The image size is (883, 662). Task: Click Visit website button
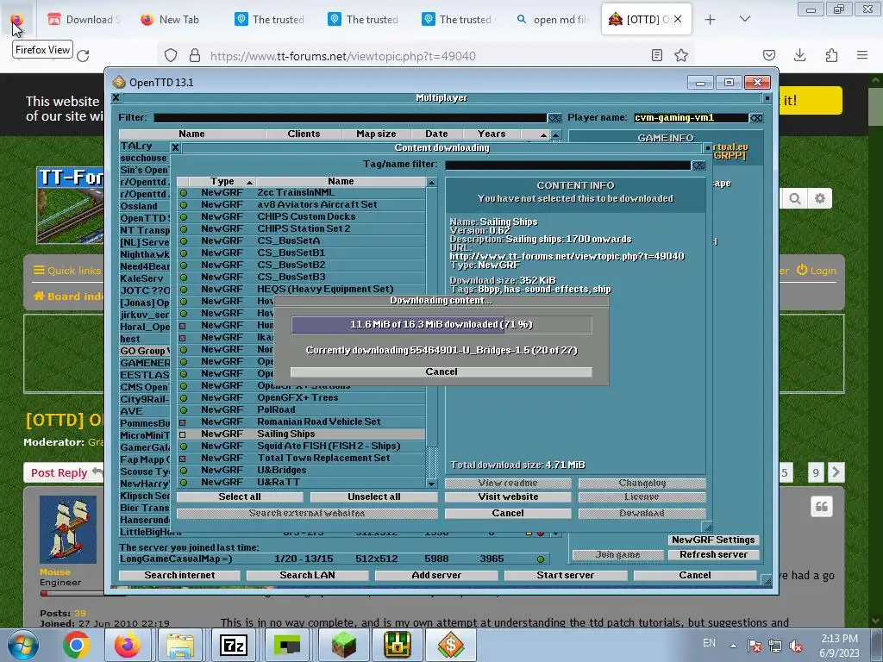click(x=508, y=497)
